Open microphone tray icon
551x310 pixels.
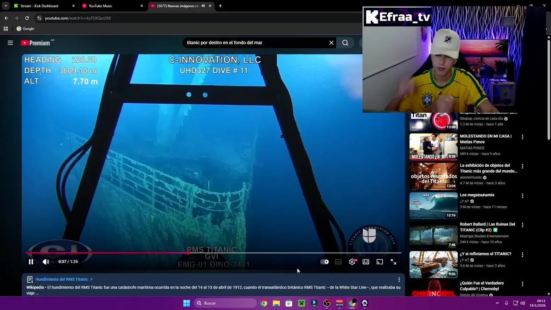tap(506, 303)
